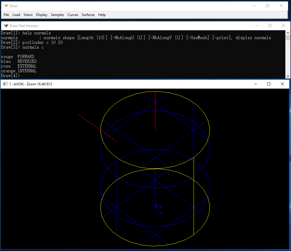Close the Draw window
This screenshot has height=251, width=291.
[x=281, y=6]
